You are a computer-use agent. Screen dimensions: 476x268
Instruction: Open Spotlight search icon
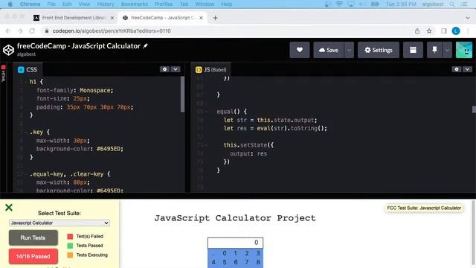click(x=452, y=4)
